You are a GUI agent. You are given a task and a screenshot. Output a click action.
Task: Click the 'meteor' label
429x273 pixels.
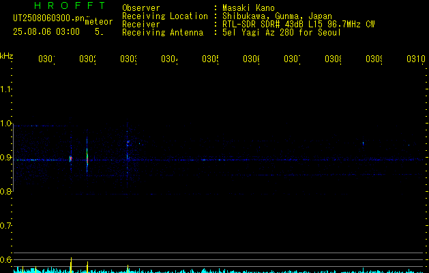(x=99, y=22)
